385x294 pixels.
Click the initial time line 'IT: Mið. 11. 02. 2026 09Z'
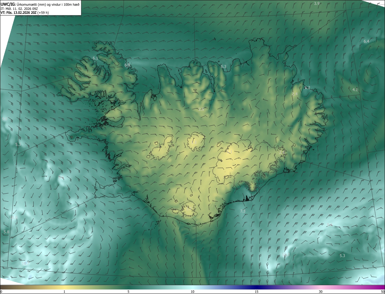coord(19,9)
